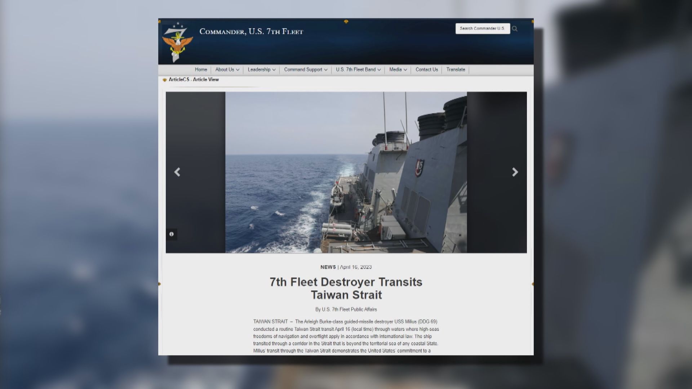Expand the Media dropdown menu
This screenshot has height=389, width=692.
(397, 70)
